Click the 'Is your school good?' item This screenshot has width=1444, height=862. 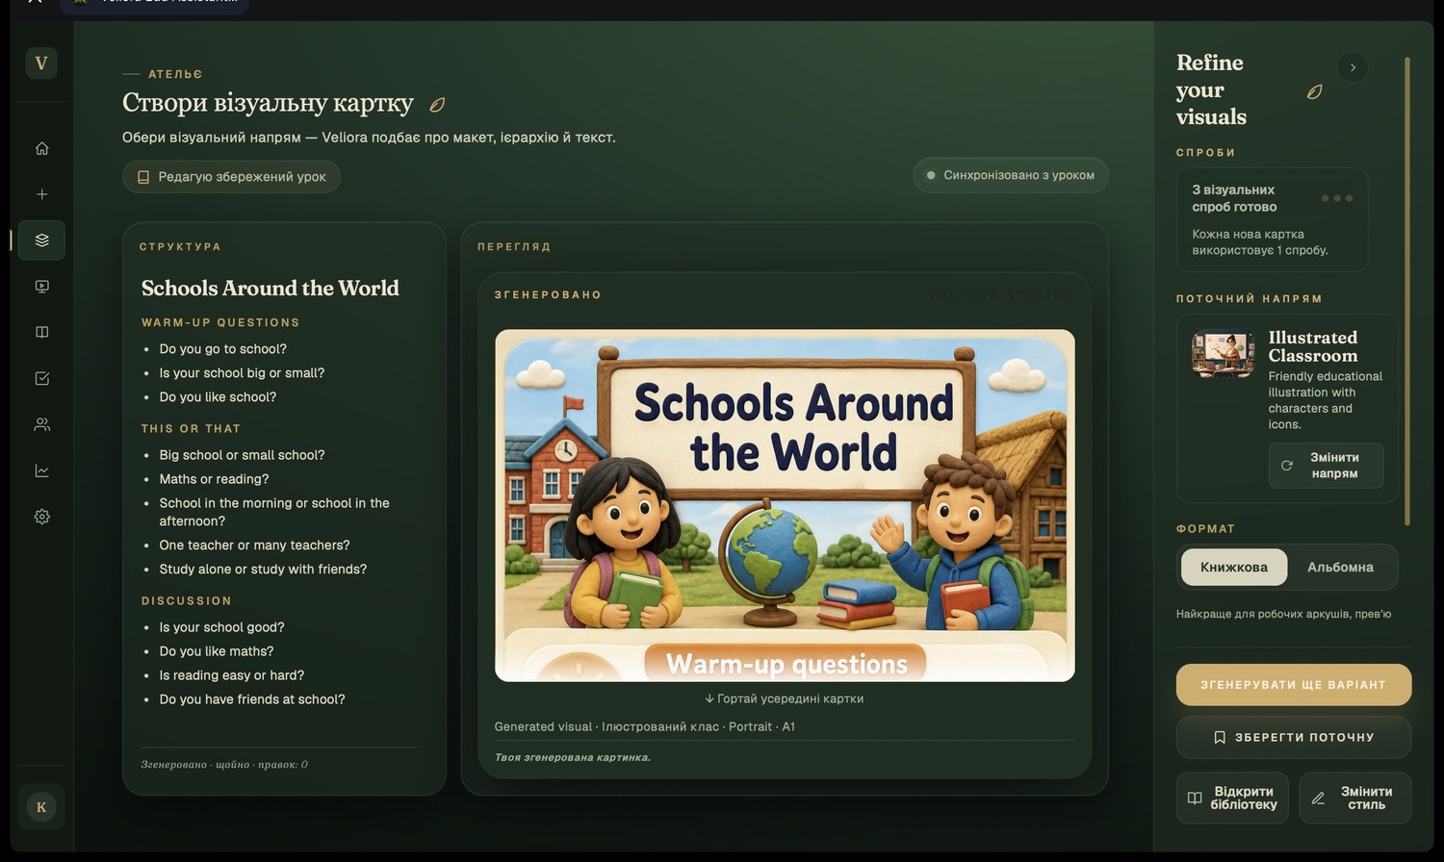[221, 627]
